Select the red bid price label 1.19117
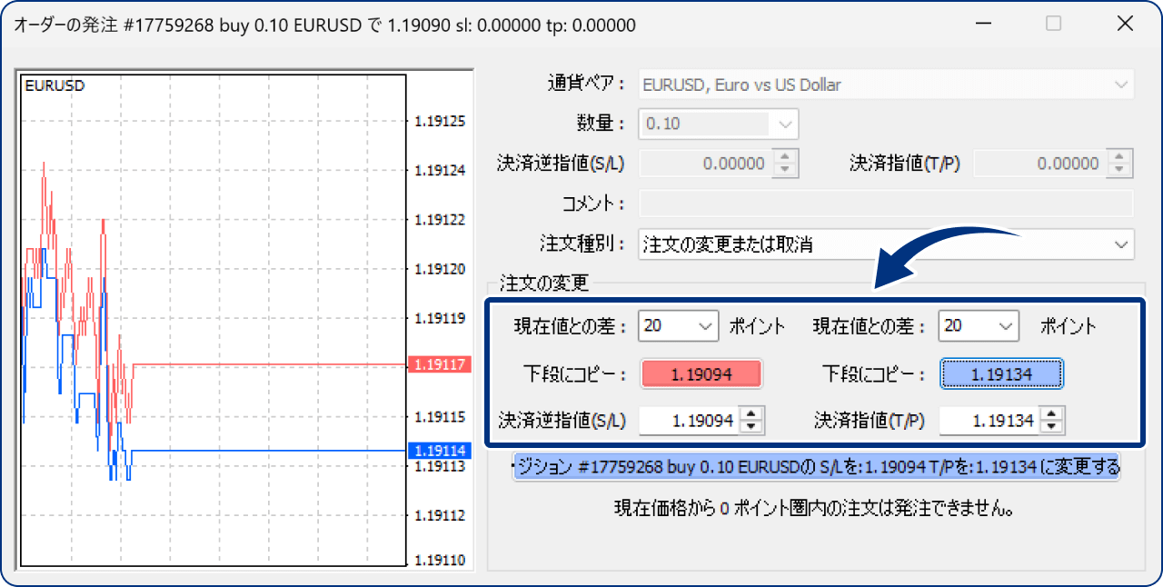Viewport: 1163px width, 587px height. click(x=440, y=365)
